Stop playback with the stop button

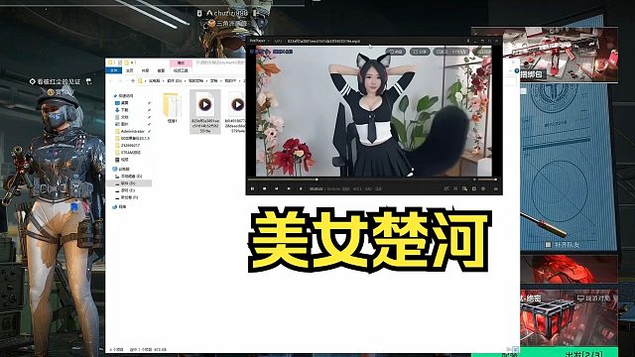tap(265, 188)
